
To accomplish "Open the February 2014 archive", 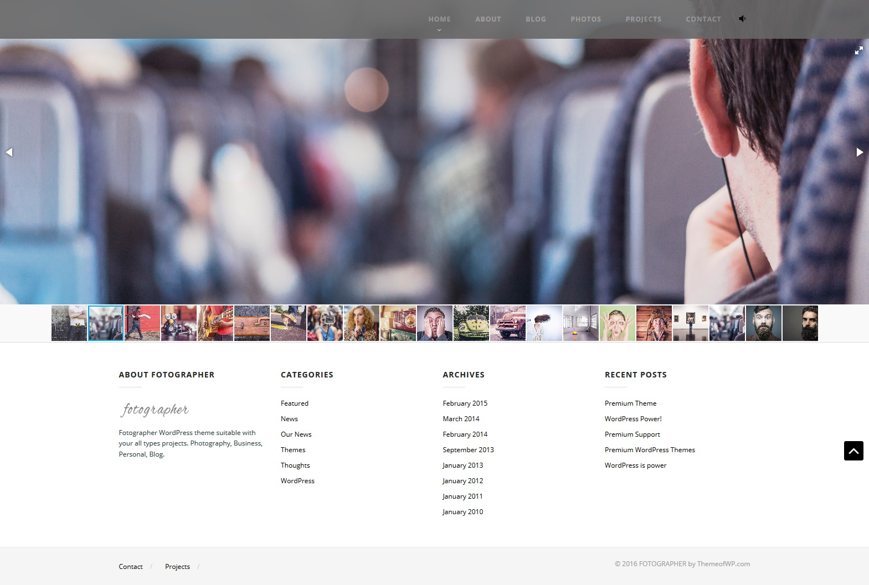I will [x=465, y=434].
